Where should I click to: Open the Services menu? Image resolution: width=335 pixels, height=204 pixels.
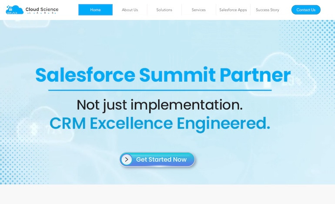(x=198, y=10)
